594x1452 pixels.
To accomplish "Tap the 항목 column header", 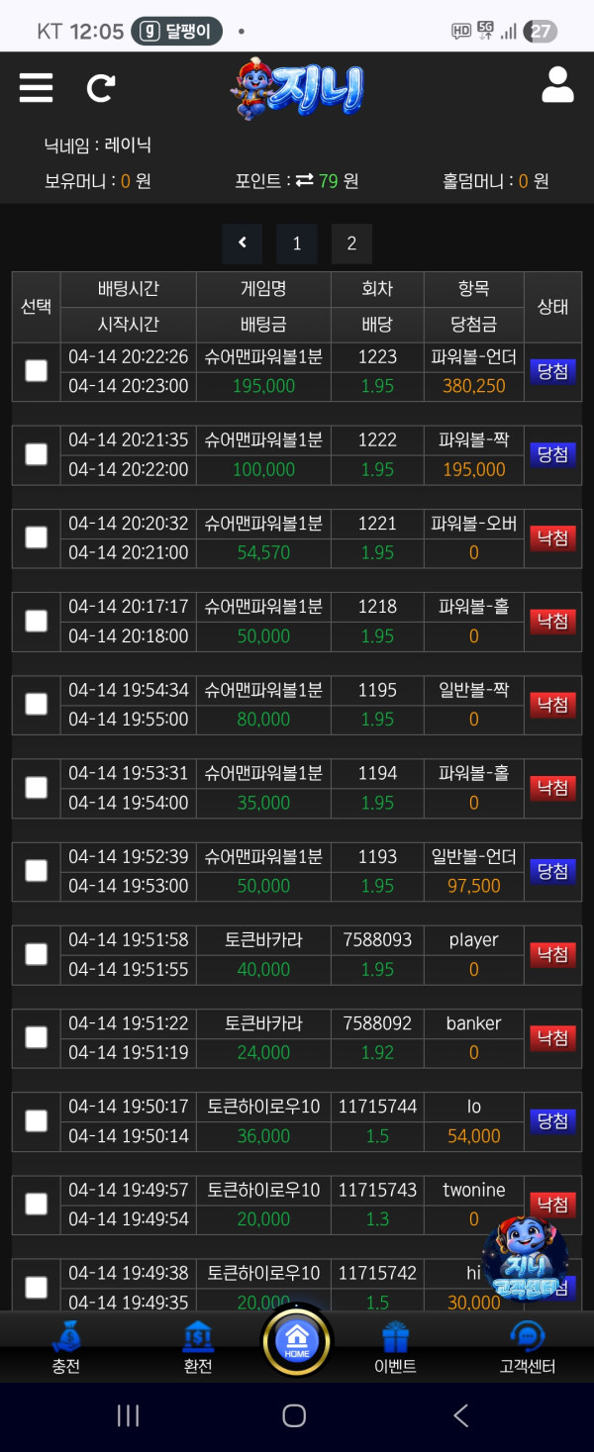I will click(473, 289).
